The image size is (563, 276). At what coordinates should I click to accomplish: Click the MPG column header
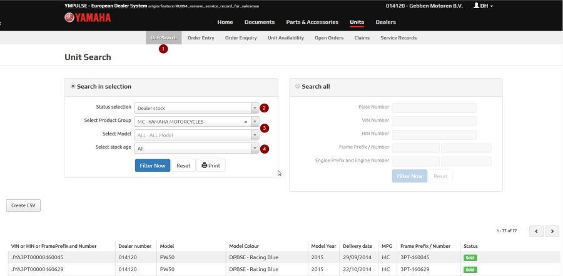click(x=387, y=246)
